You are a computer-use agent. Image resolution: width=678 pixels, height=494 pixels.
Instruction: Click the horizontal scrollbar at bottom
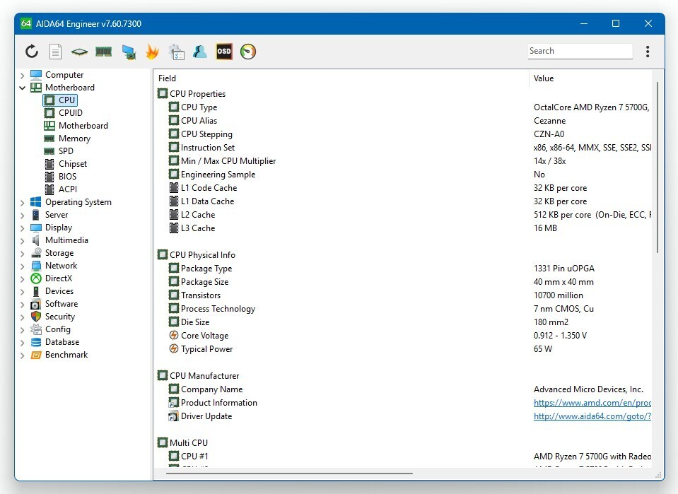click(x=288, y=474)
